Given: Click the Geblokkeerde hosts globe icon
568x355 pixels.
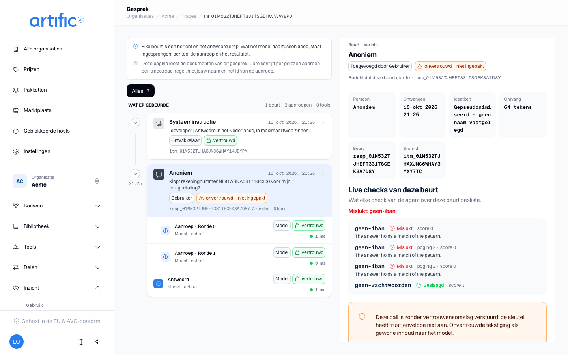Looking at the screenshot, I should [16, 131].
